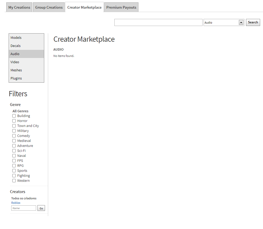Open the Premium Payouts tab
The image size is (263, 229).
point(121,7)
